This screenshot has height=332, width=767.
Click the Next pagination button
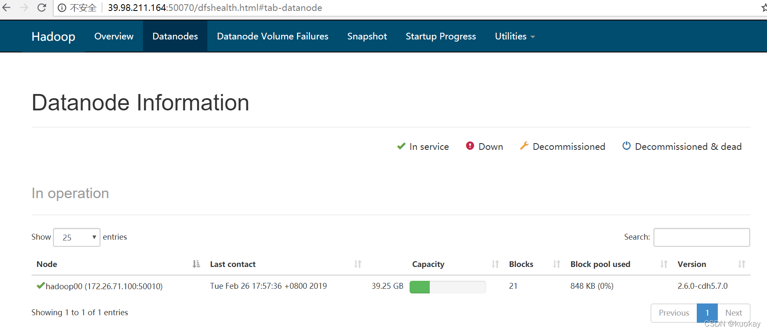click(734, 313)
